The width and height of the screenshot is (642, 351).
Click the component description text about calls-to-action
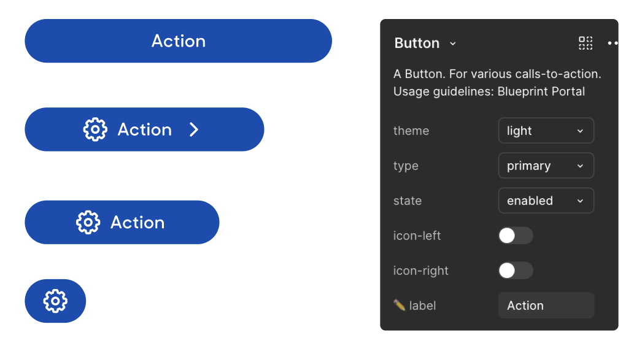[x=497, y=74]
